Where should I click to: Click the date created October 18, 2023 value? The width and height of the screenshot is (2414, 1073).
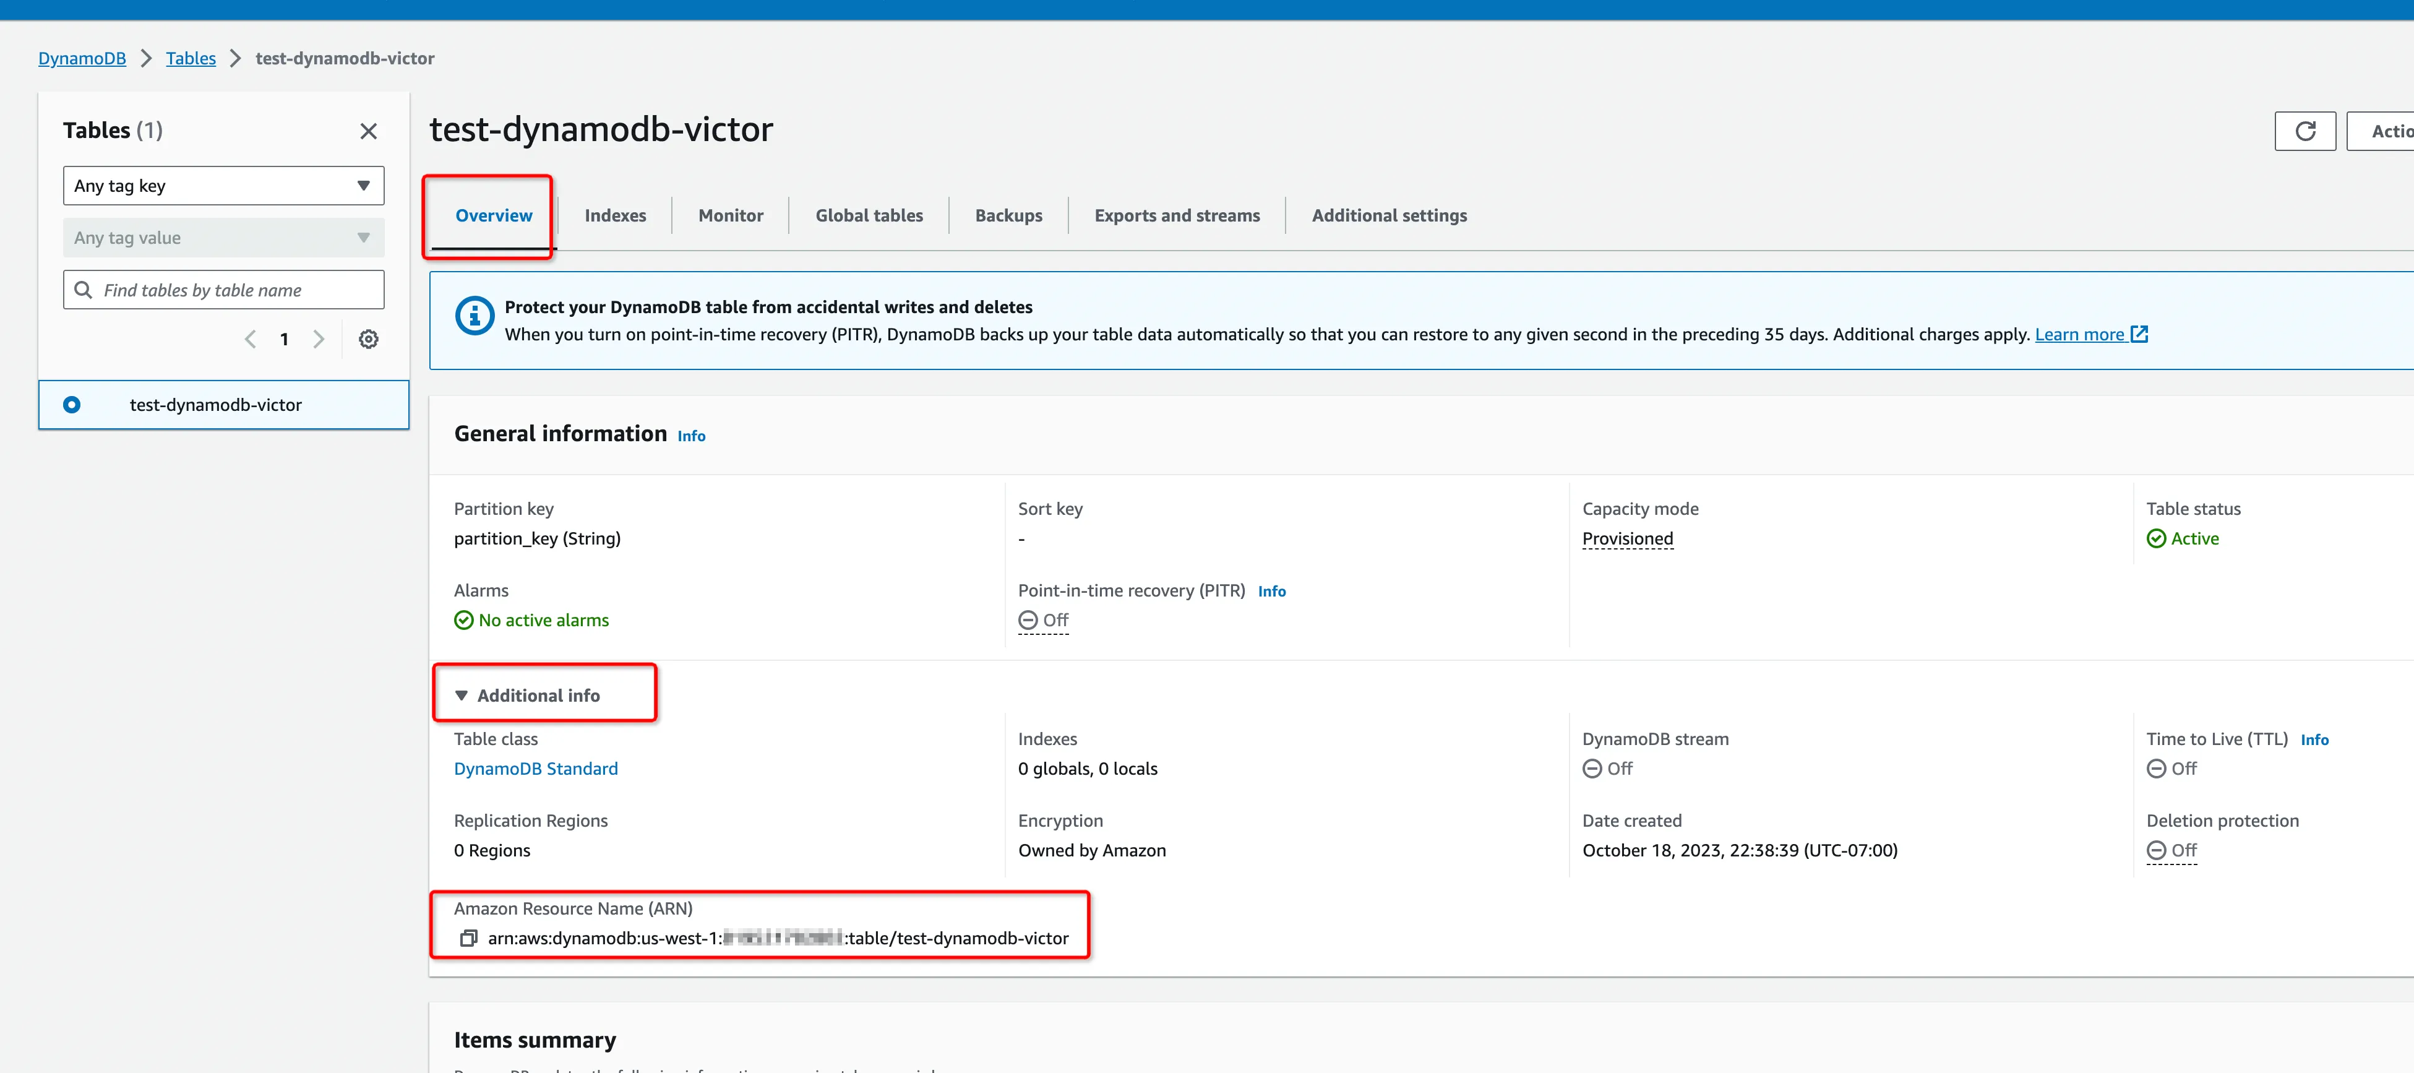coord(1739,850)
